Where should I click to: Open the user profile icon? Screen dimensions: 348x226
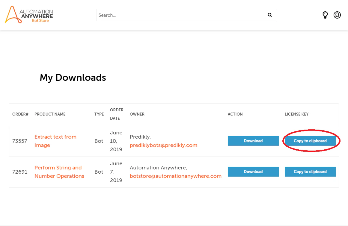click(x=337, y=15)
